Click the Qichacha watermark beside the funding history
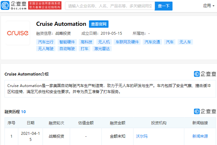This screenshot has height=145, width=217. coord(205,111)
